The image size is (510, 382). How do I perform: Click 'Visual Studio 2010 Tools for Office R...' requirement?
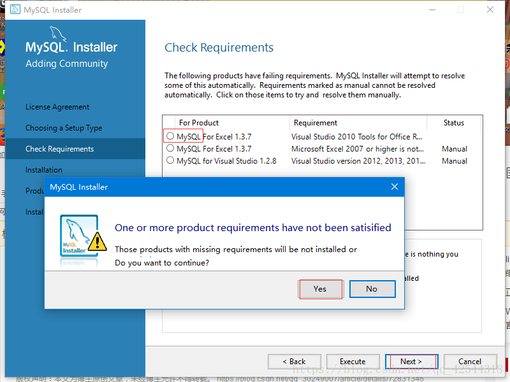(357, 137)
